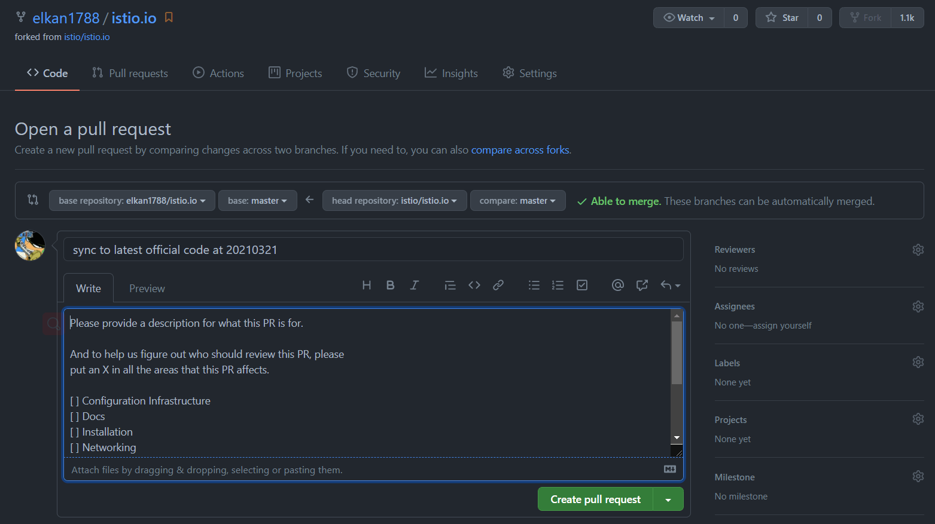Open the Settings tab
935x524 pixels.
pos(529,73)
